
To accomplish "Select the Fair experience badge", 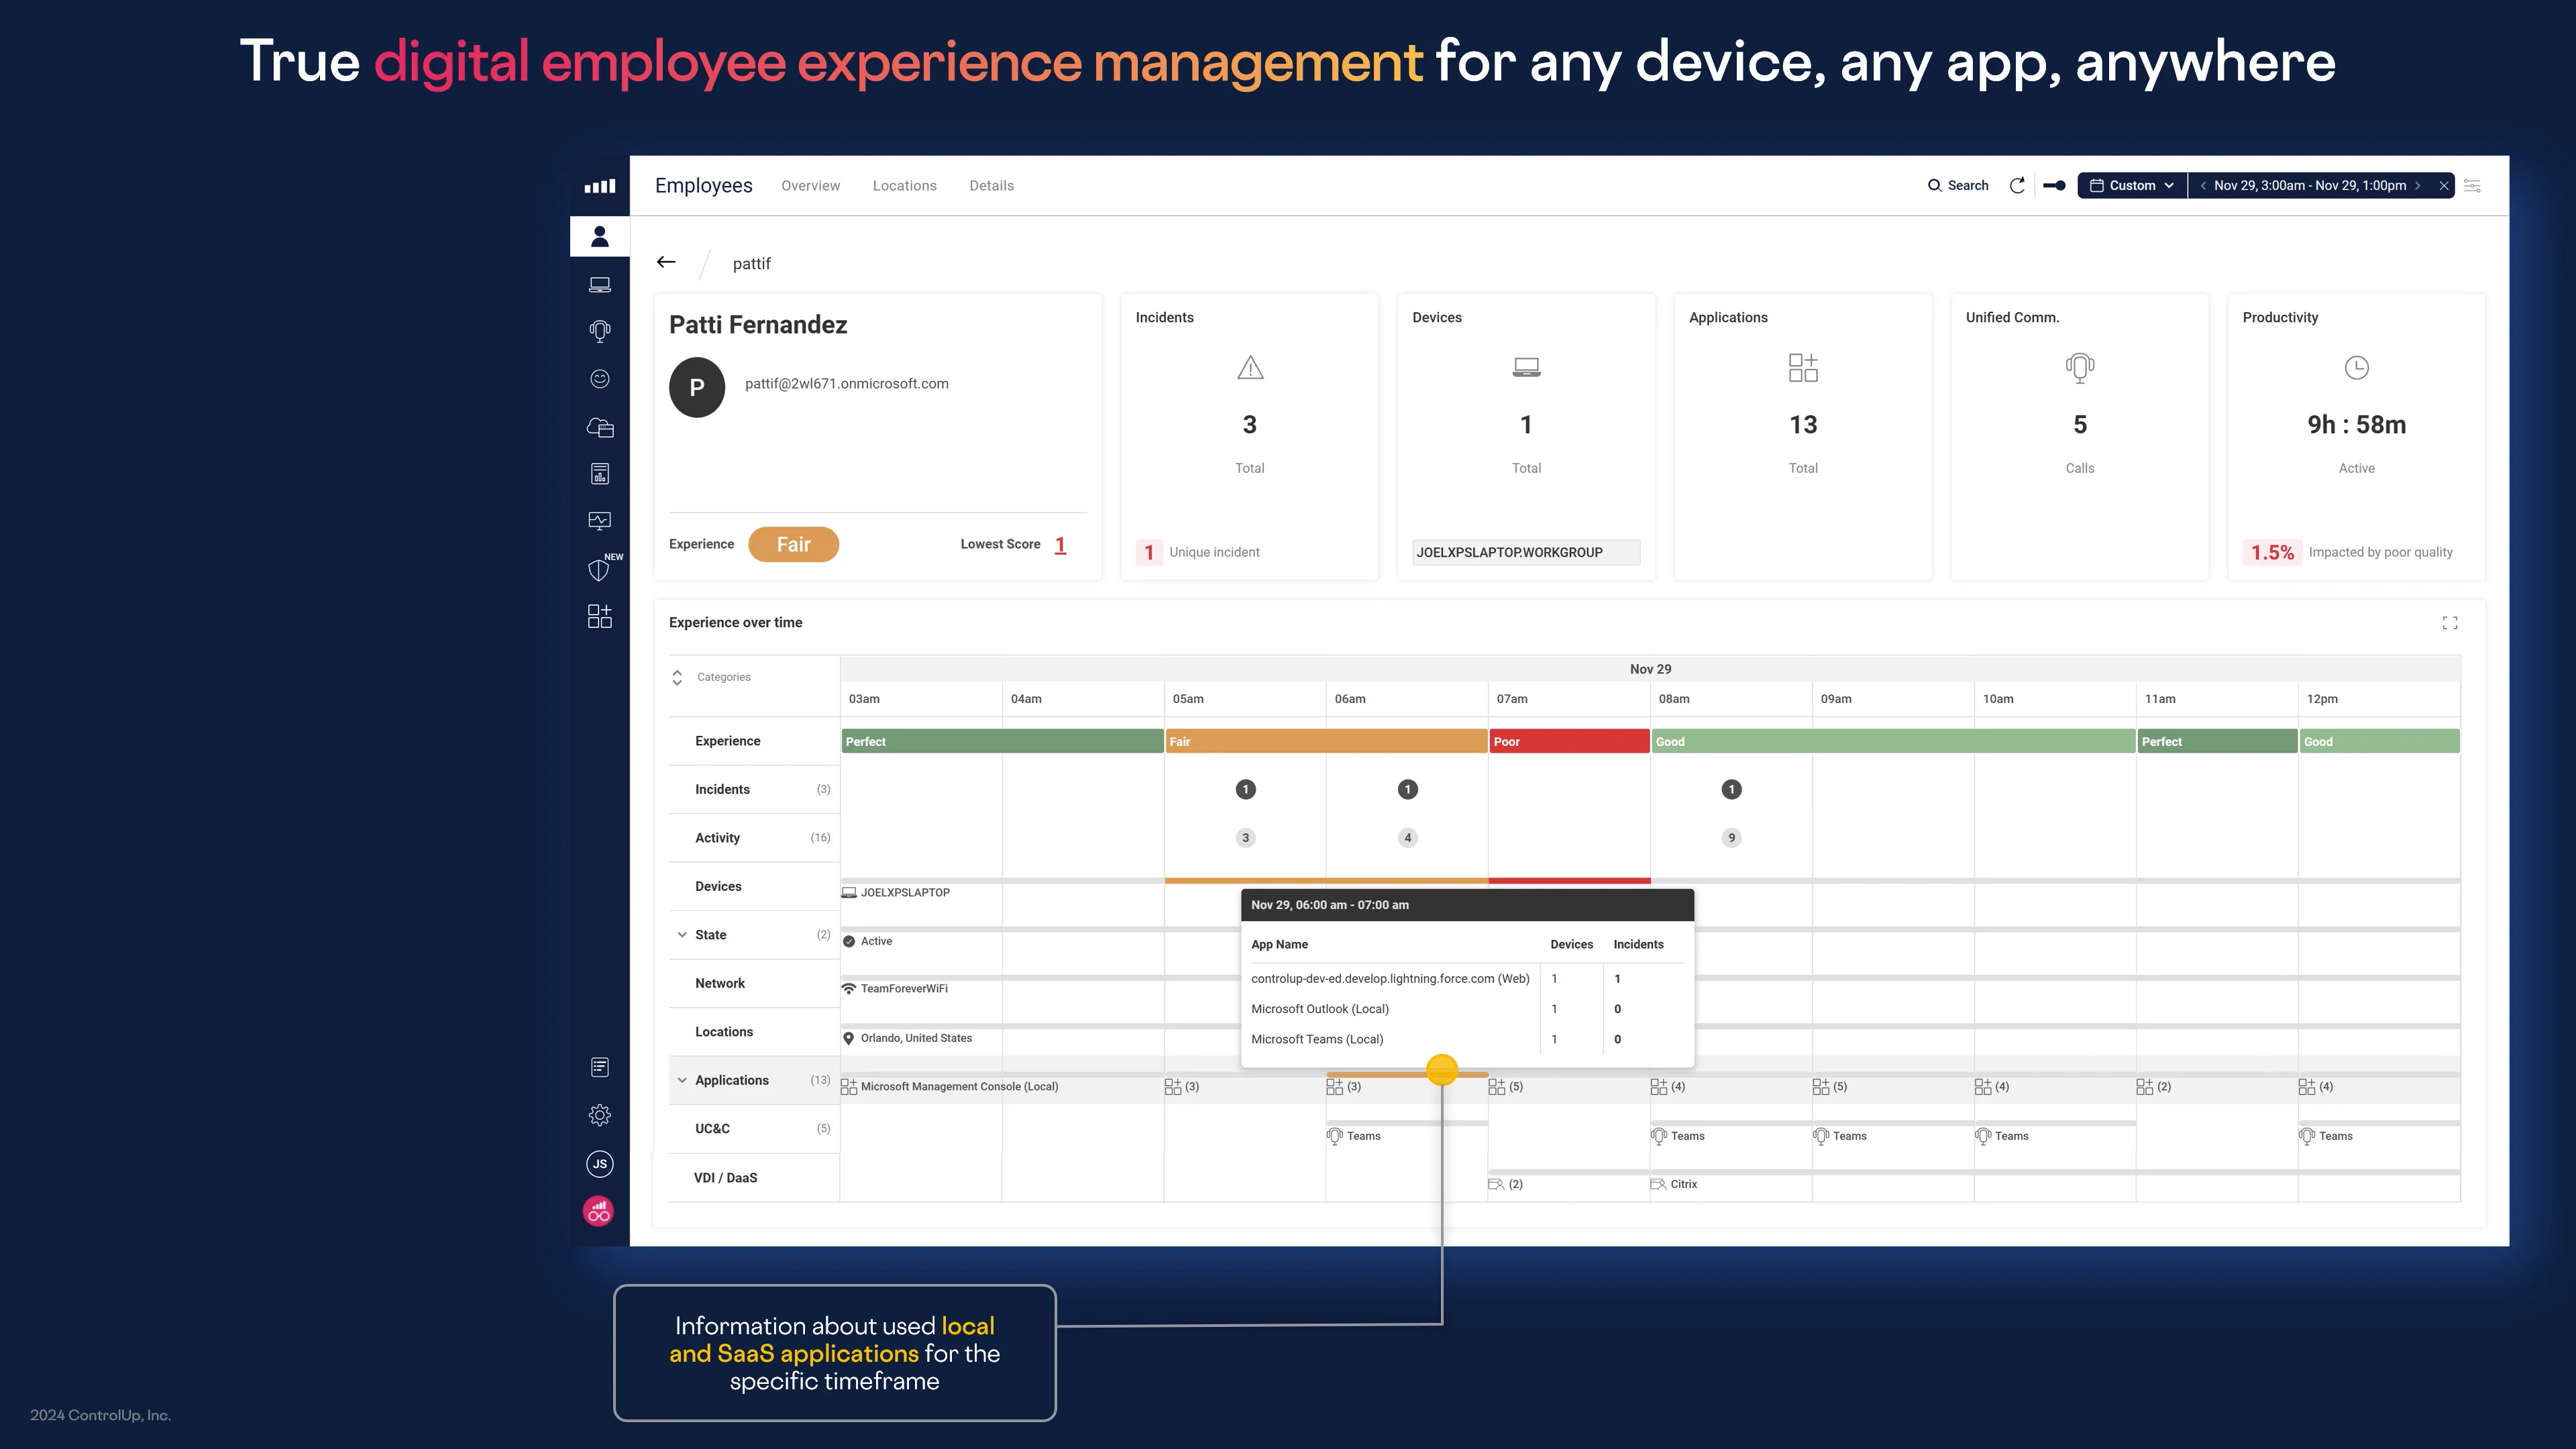I will coord(793,544).
